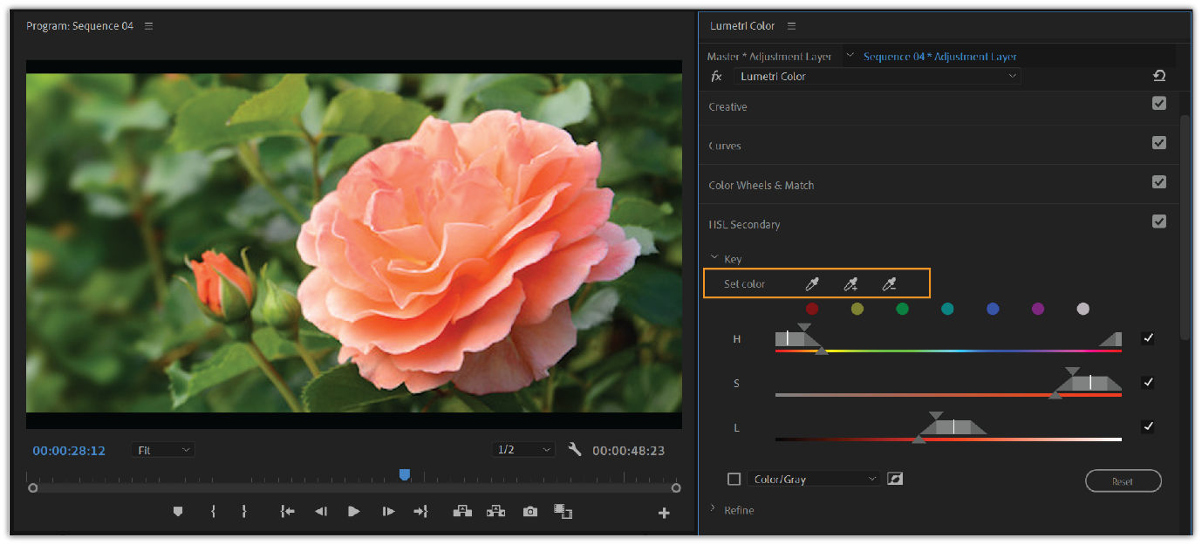Screen dimensions: 1202x545
Task: Click the Lift icon in the transport bar
Action: coord(461,512)
